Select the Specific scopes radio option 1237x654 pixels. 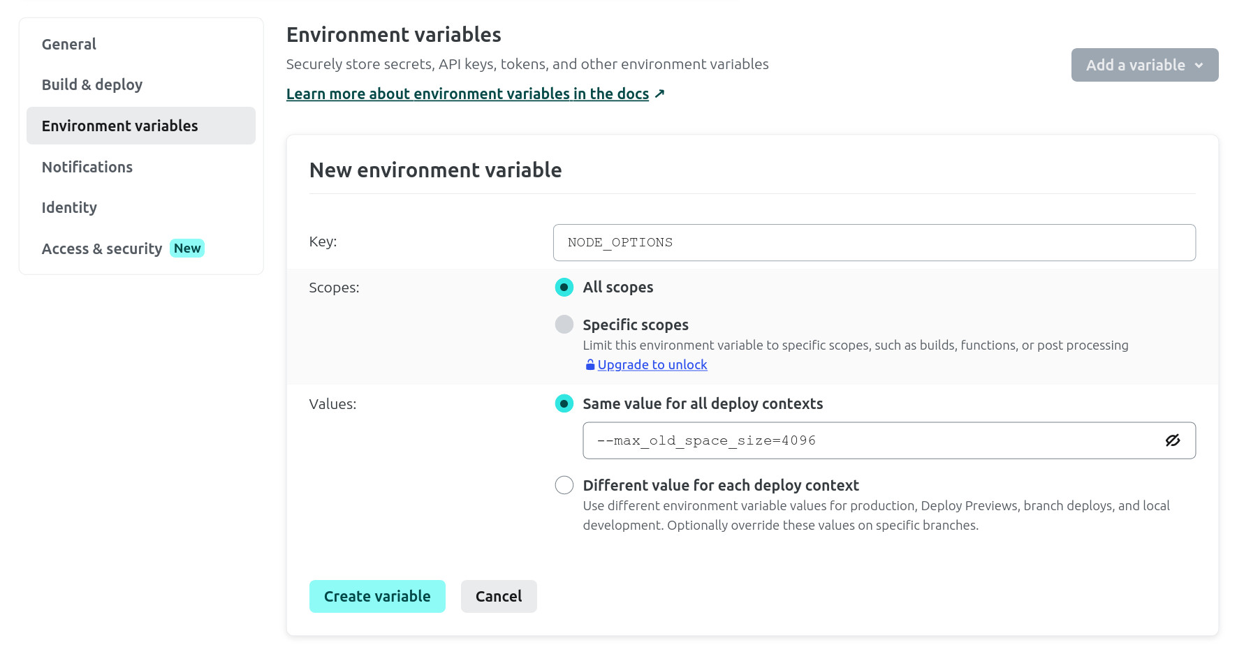(x=564, y=325)
